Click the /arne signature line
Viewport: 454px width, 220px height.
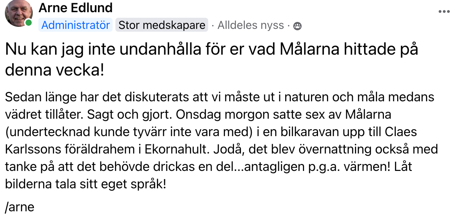tap(20, 207)
